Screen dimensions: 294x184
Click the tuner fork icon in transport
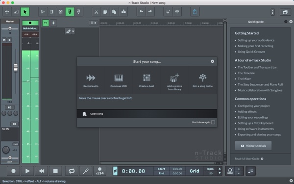86,171
